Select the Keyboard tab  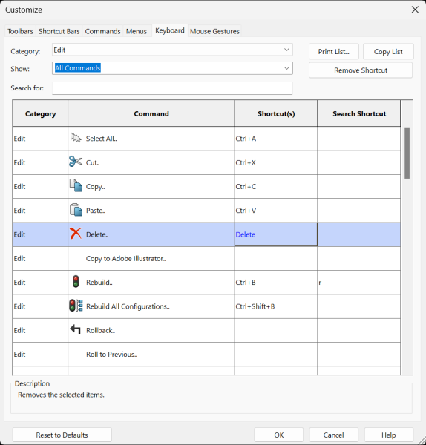coord(170,30)
